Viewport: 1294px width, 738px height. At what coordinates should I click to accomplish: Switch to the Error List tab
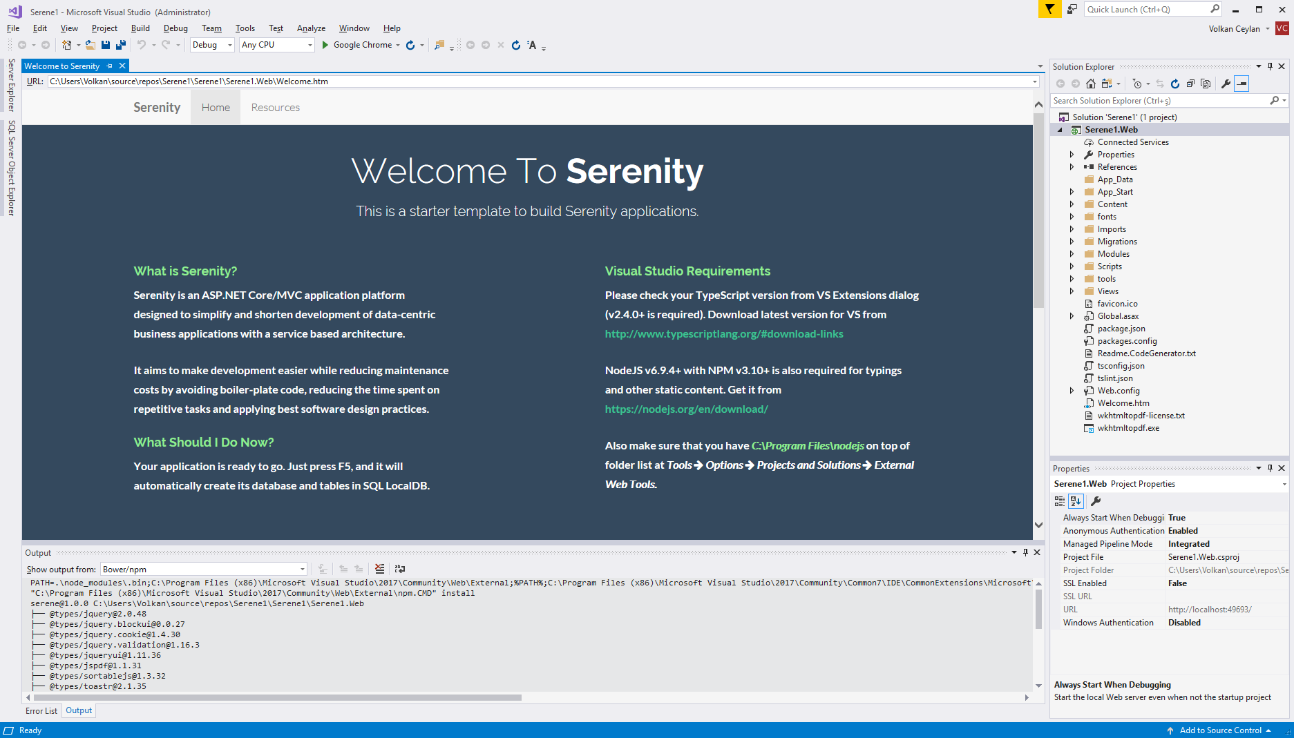coord(41,710)
